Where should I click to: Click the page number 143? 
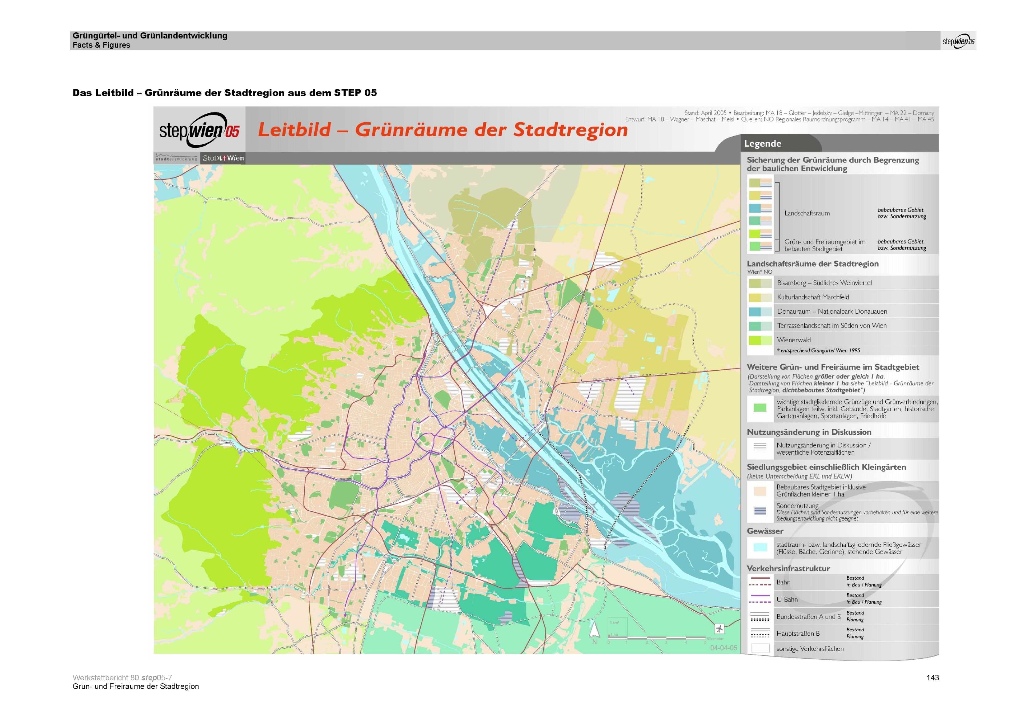click(x=932, y=678)
